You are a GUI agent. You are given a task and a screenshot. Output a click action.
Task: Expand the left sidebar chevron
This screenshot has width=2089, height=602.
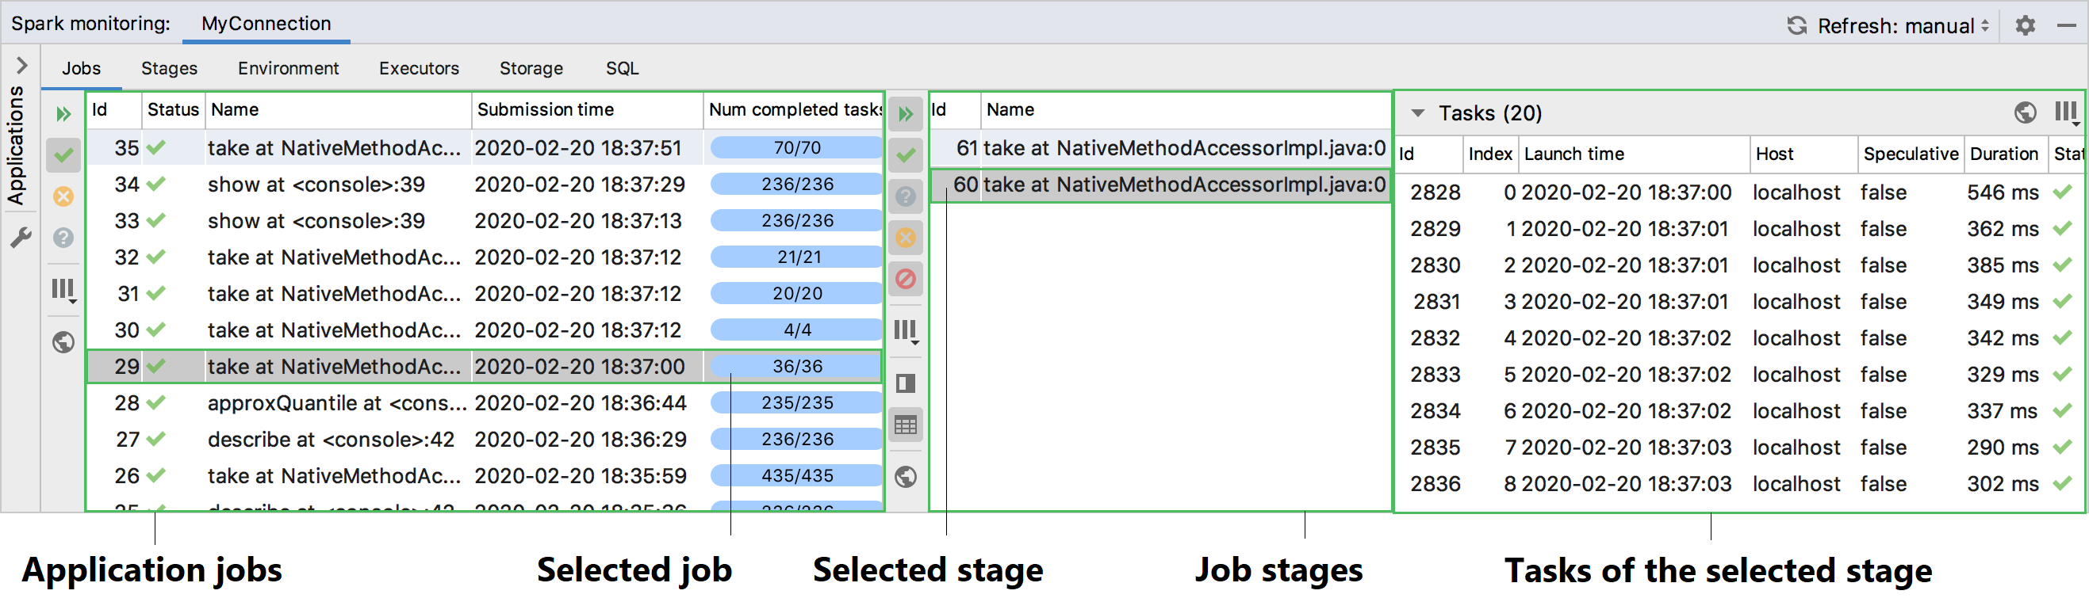coord(22,65)
